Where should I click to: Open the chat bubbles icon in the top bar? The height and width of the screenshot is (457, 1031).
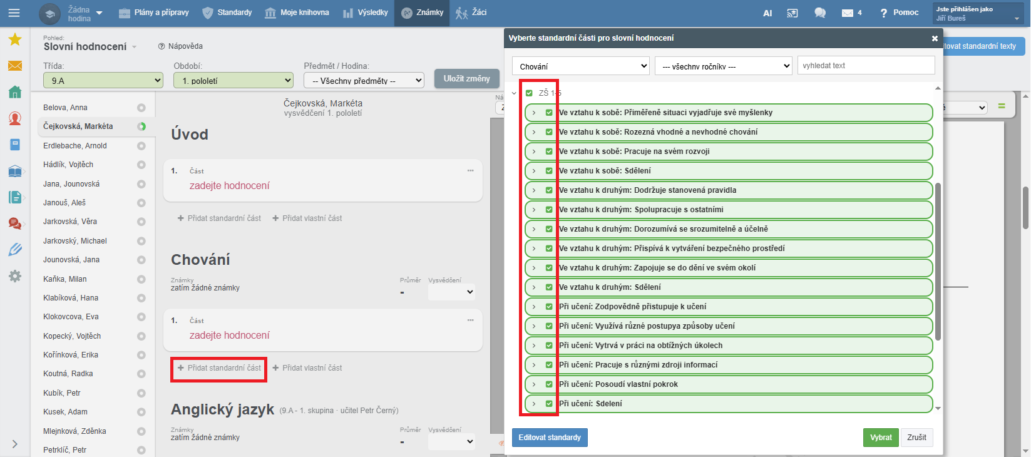point(819,13)
